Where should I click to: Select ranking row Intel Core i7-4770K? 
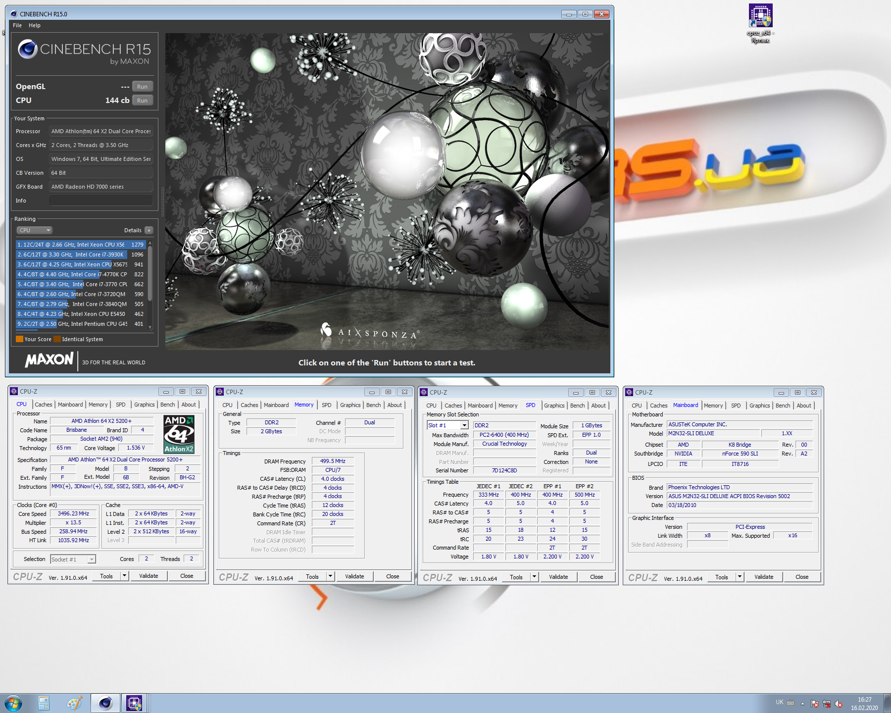pos(81,274)
